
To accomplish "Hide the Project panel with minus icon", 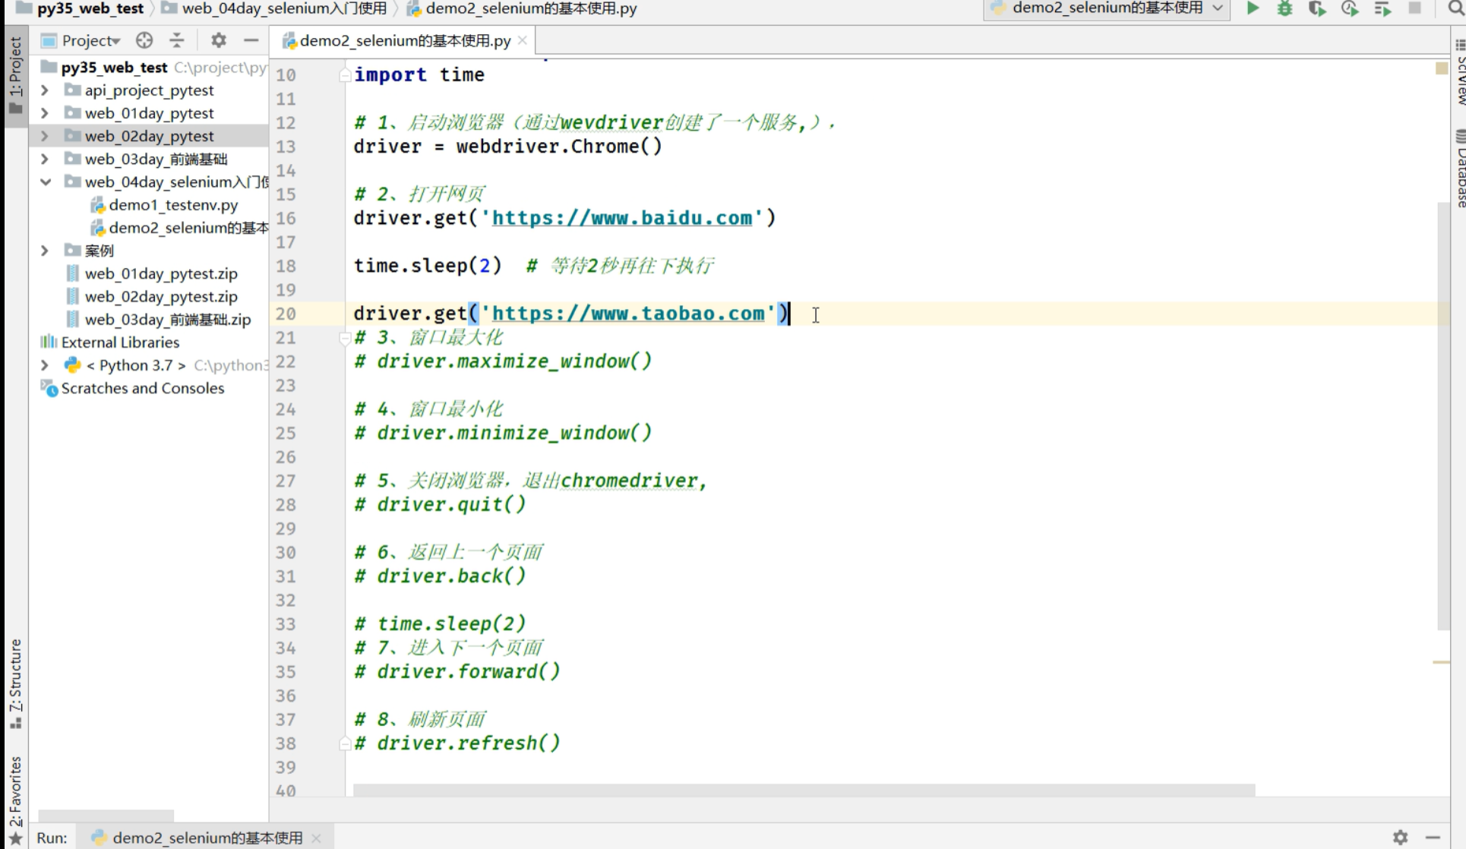I will [x=251, y=40].
